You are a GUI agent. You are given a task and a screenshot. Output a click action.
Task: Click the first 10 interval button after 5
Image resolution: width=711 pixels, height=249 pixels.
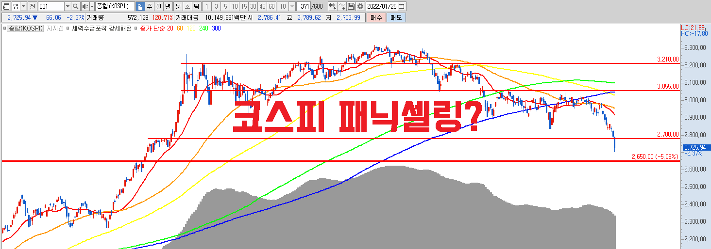(235, 6)
